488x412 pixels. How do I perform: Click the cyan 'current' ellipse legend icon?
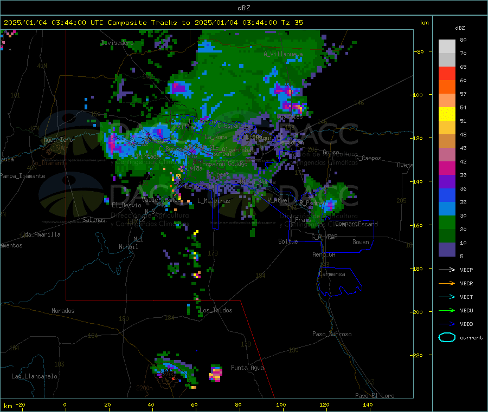(447, 337)
